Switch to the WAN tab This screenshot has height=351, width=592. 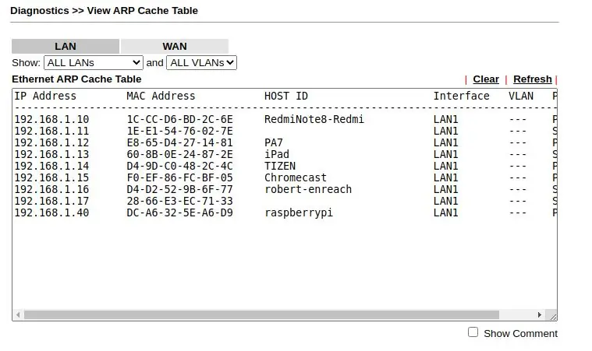175,47
